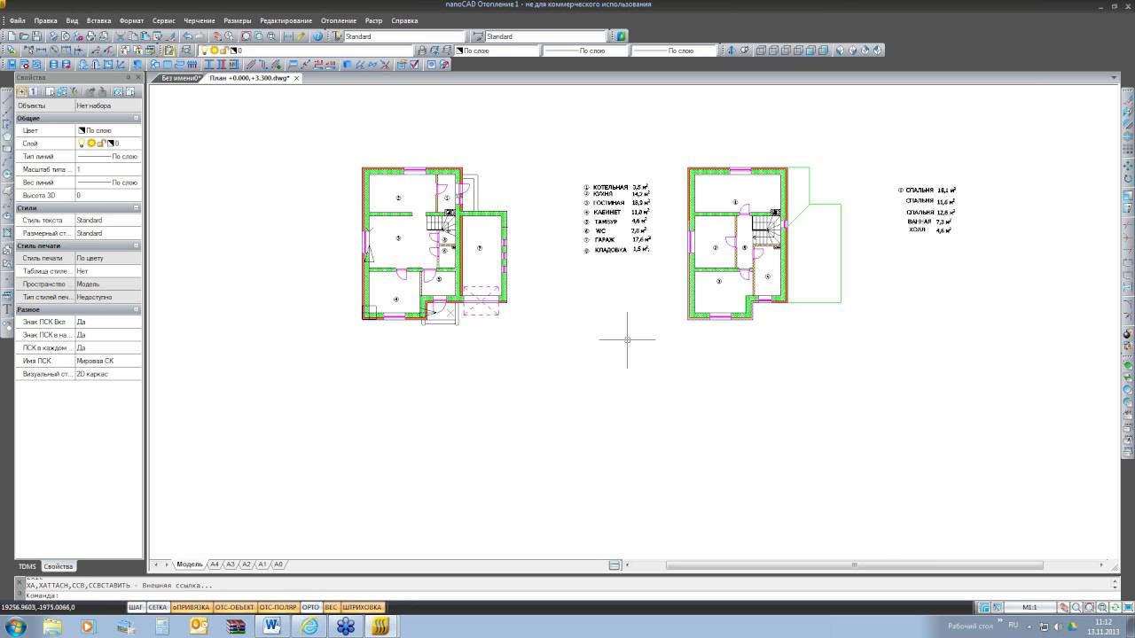Click the Cut scissors icon
Image resolution: width=1135 pixels, height=638 pixels.
tap(120, 36)
